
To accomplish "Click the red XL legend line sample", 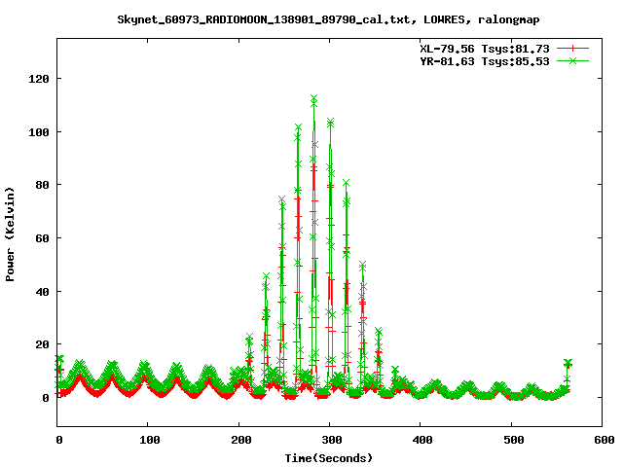I will 574,48.
